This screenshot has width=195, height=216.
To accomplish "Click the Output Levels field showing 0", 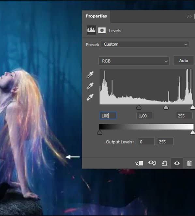I will [x=146, y=142].
